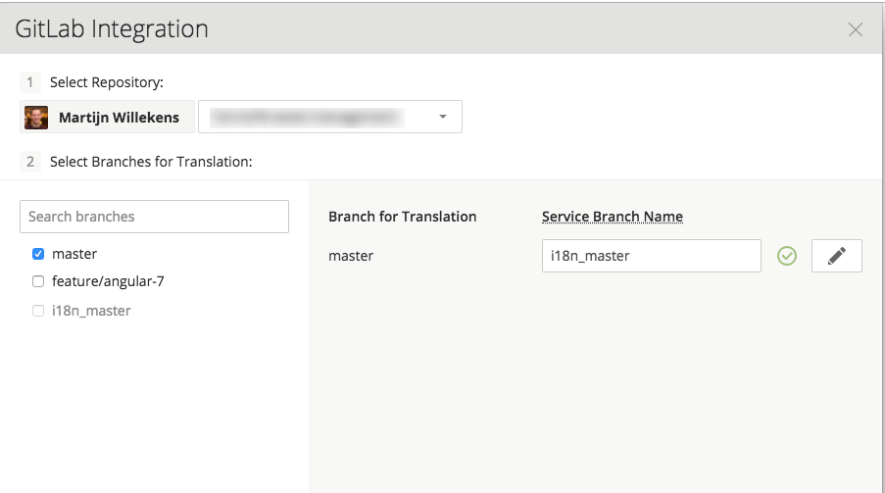The width and height of the screenshot is (885, 493).
Task: Click the pencil edit icon for i18n_master
Action: tap(836, 256)
